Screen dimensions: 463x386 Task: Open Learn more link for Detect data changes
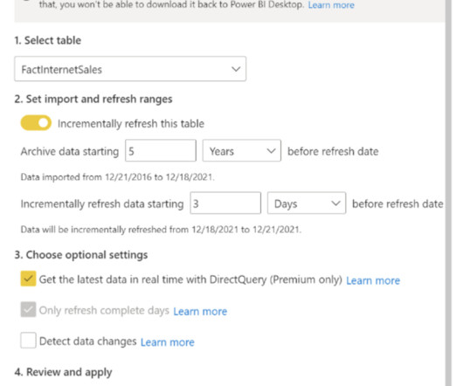(x=168, y=342)
